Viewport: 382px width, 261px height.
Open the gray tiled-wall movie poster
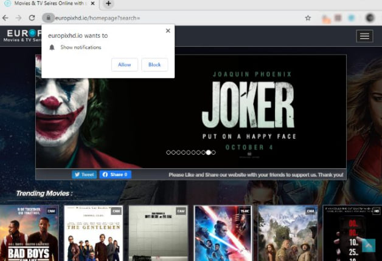click(158, 233)
